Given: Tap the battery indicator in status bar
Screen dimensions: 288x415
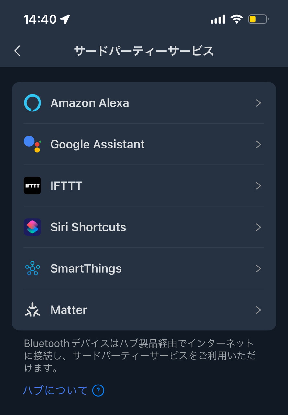Looking at the screenshot, I should tap(258, 19).
